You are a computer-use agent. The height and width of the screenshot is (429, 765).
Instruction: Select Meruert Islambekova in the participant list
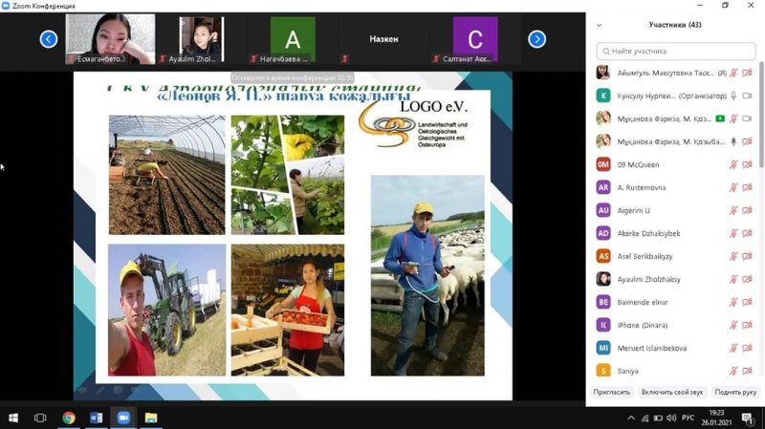point(652,348)
